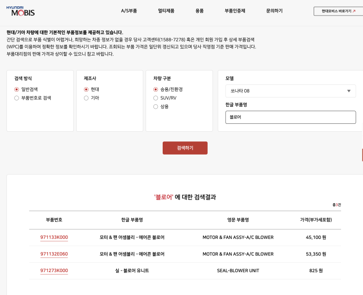Open part number 971132E060 link
Screen dimensions: 363x295
tap(54, 254)
